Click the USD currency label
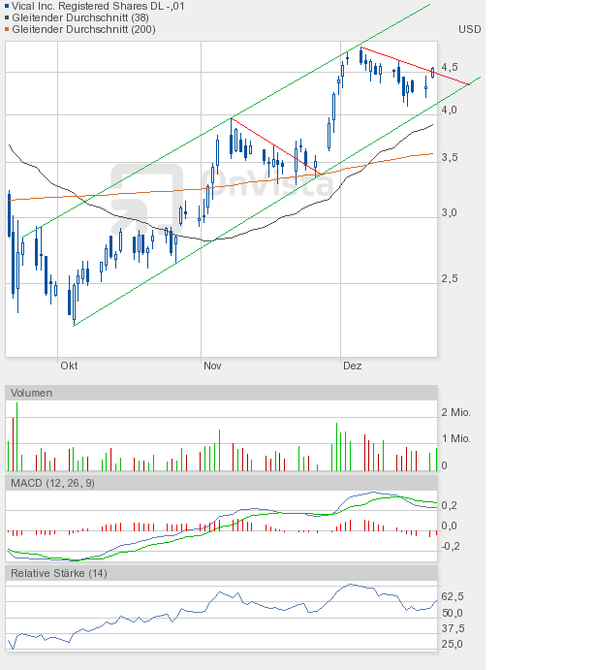The height and width of the screenshot is (670, 595). (470, 29)
